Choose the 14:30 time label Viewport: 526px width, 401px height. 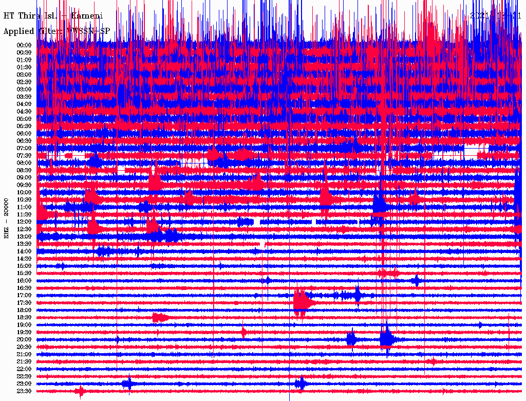pyautogui.click(x=24, y=259)
